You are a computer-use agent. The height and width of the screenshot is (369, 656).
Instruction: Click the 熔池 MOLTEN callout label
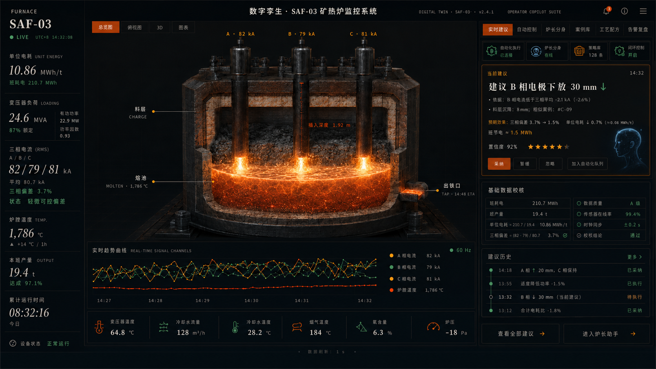(127, 182)
